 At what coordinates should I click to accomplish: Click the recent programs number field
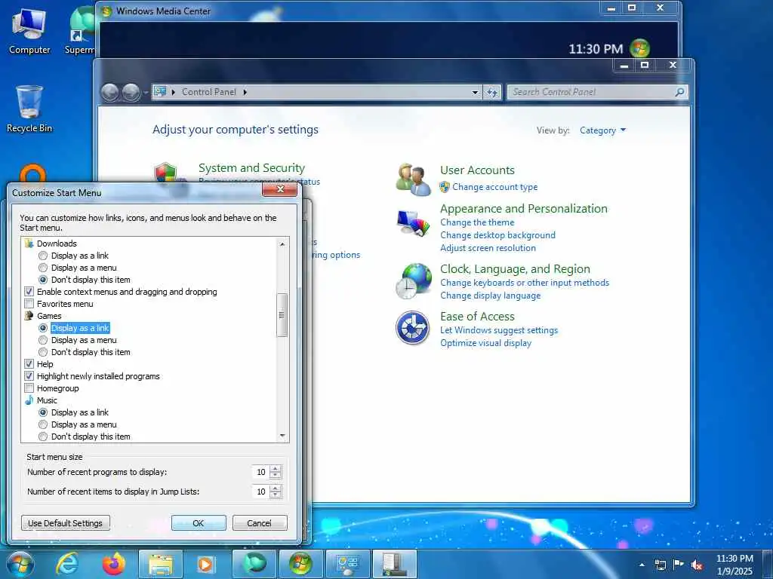point(260,472)
